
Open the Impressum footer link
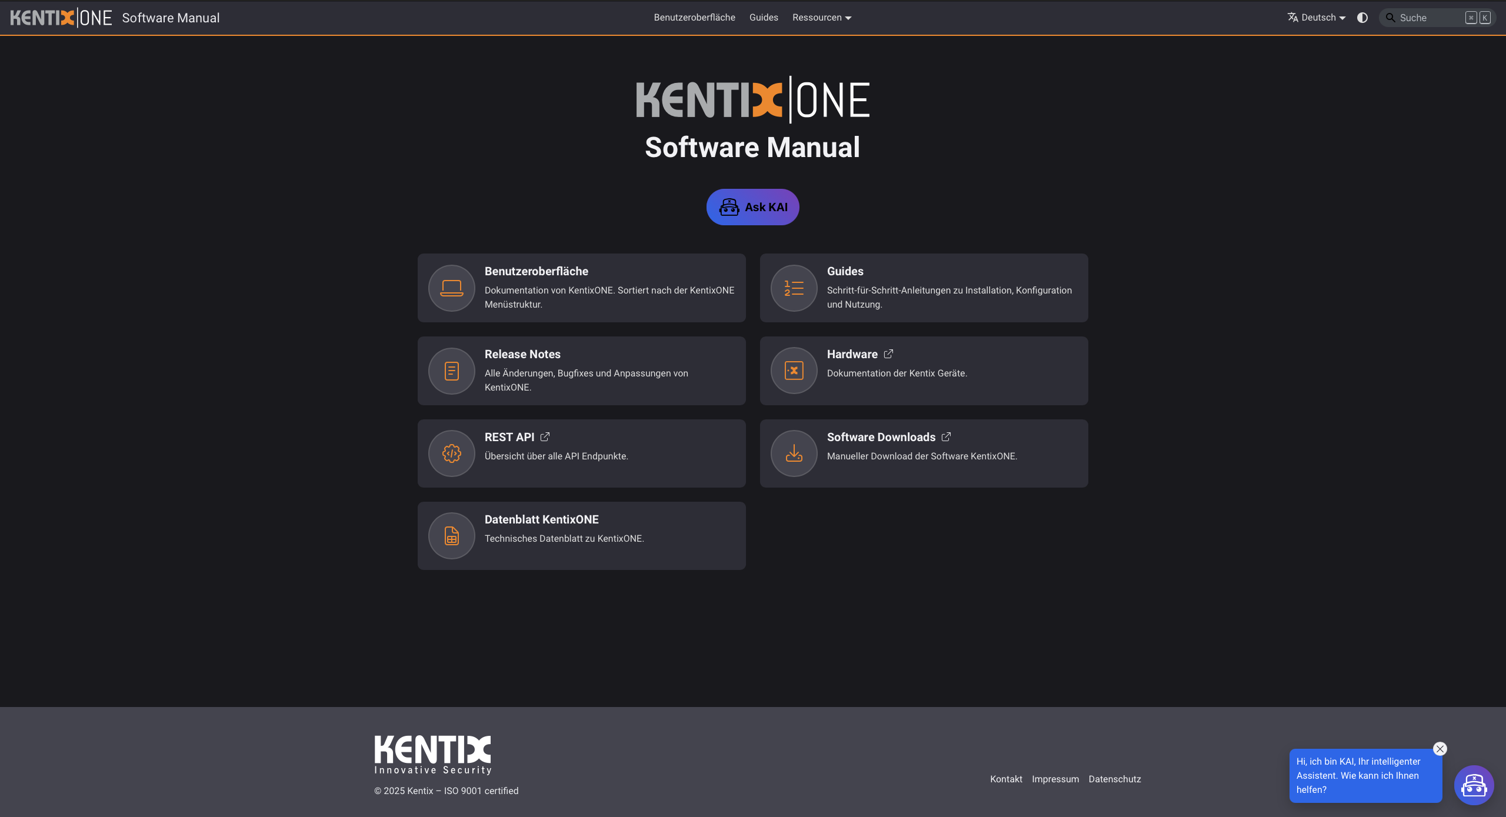tap(1055, 779)
